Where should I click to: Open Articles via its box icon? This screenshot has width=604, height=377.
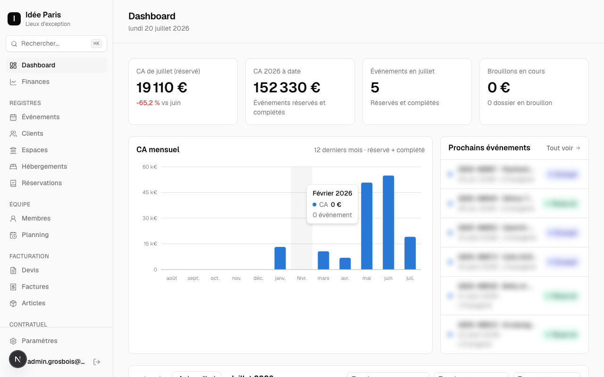pos(13,303)
